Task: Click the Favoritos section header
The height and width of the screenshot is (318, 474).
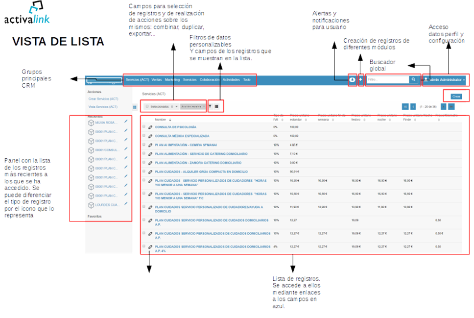Action: click(x=95, y=217)
